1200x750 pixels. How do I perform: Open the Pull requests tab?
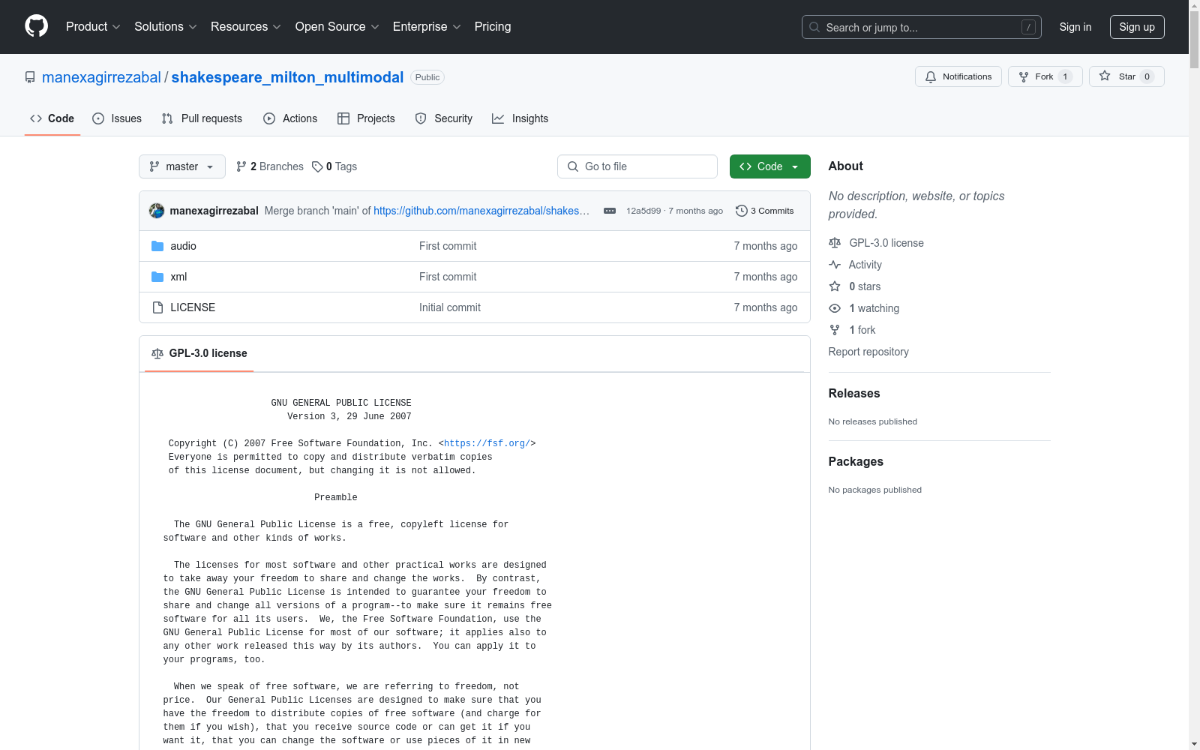click(x=202, y=118)
